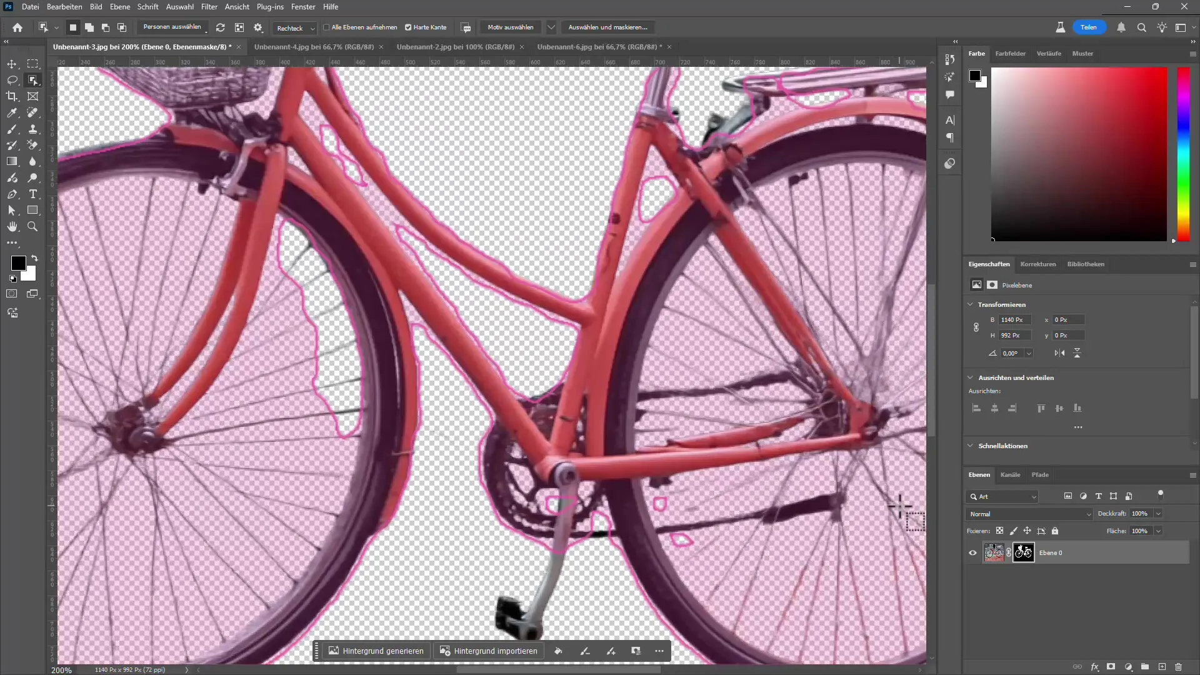Open selection settings gear icon
Image resolution: width=1200 pixels, height=675 pixels.
tap(258, 27)
